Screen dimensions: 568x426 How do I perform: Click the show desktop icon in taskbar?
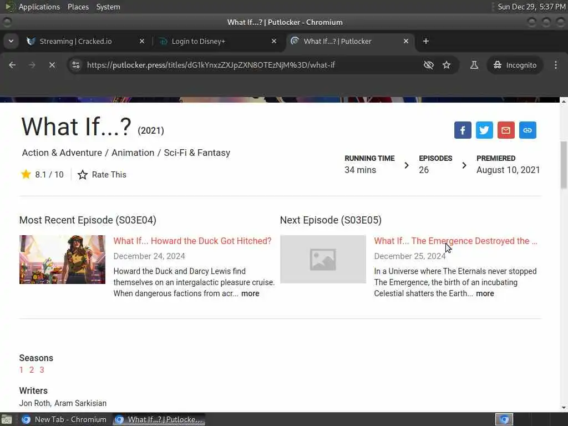[x=7, y=419]
